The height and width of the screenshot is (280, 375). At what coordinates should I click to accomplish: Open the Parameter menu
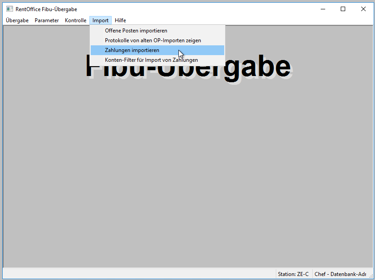(x=47, y=20)
